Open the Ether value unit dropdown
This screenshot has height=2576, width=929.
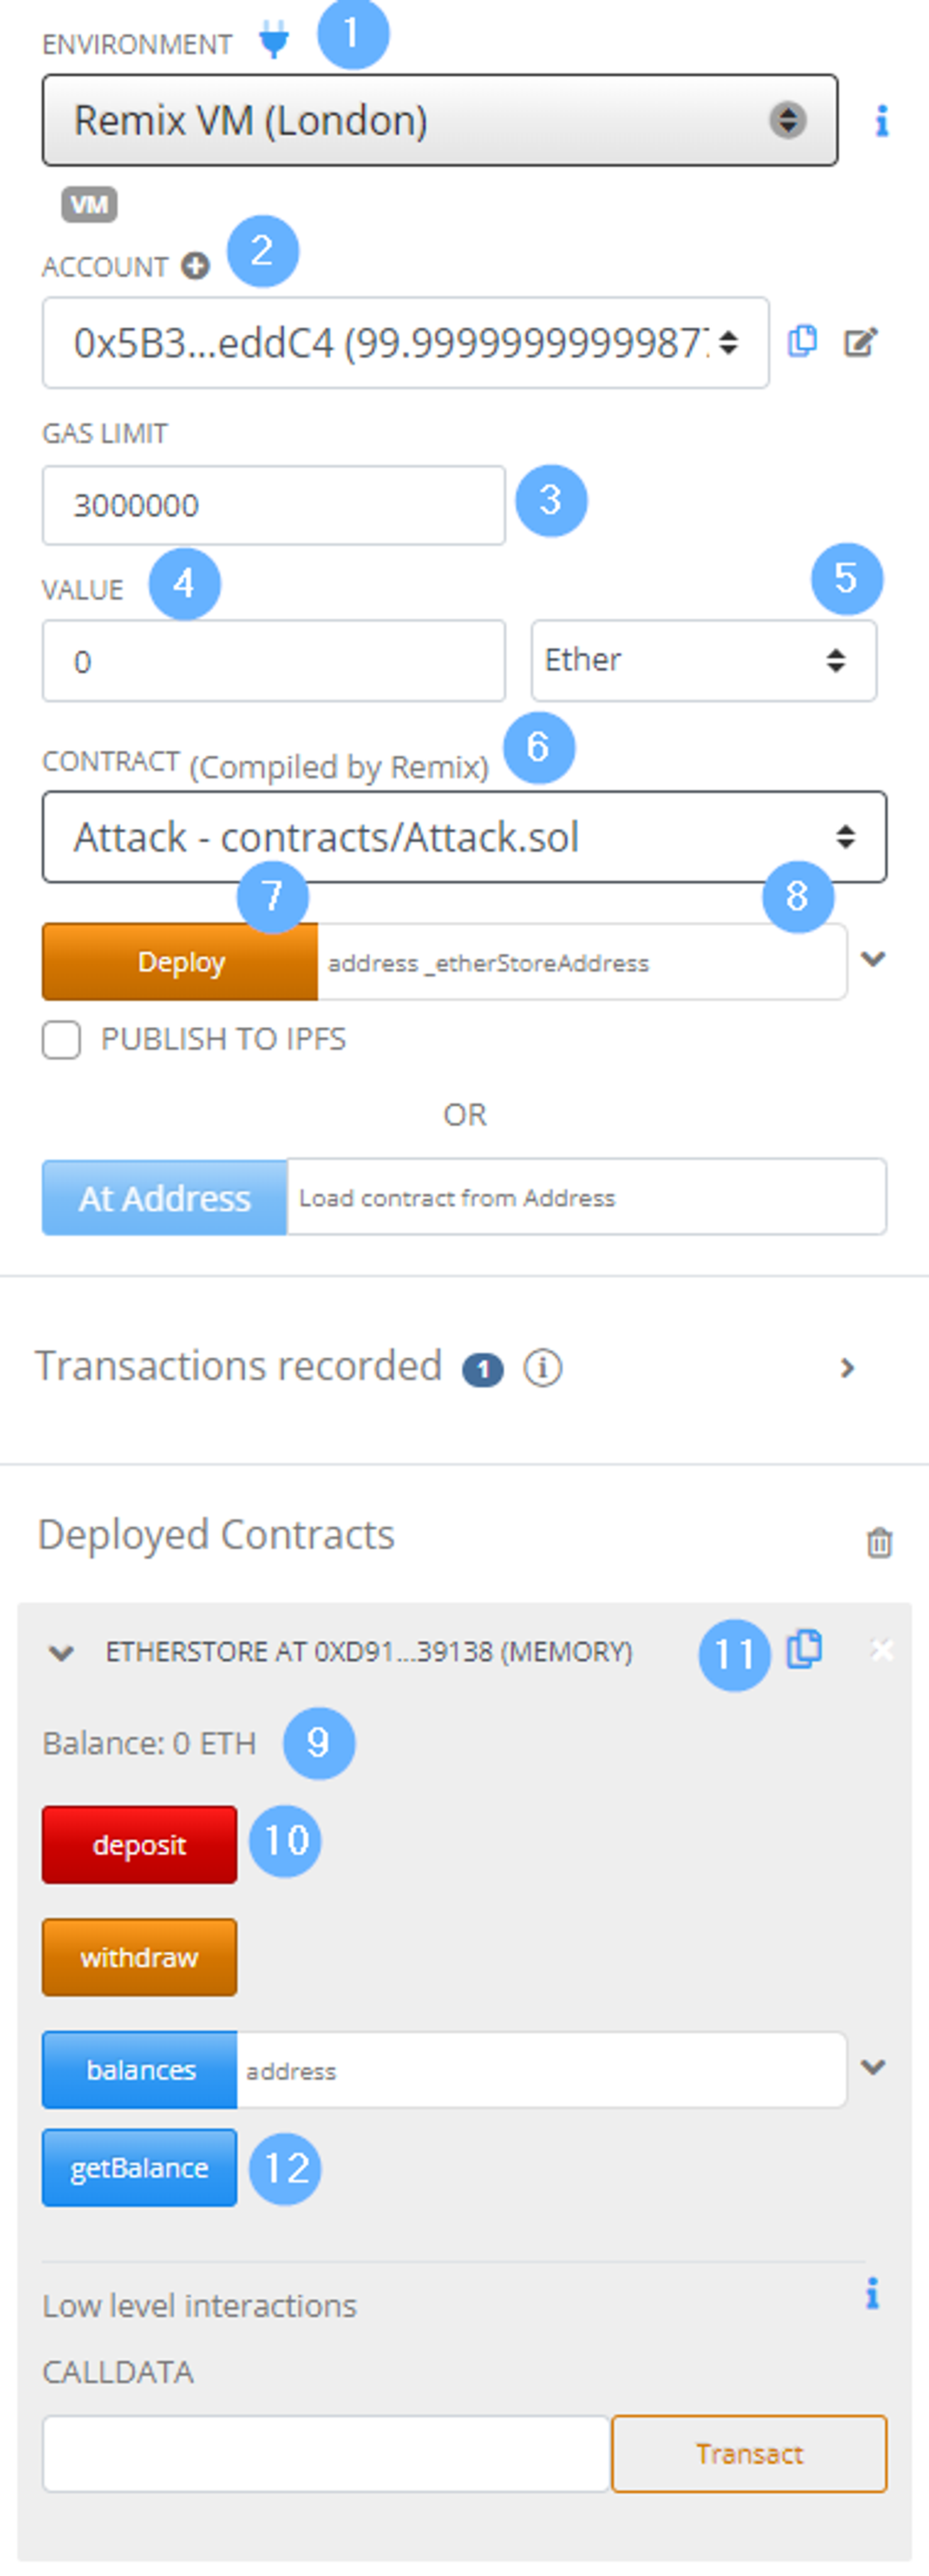(703, 660)
